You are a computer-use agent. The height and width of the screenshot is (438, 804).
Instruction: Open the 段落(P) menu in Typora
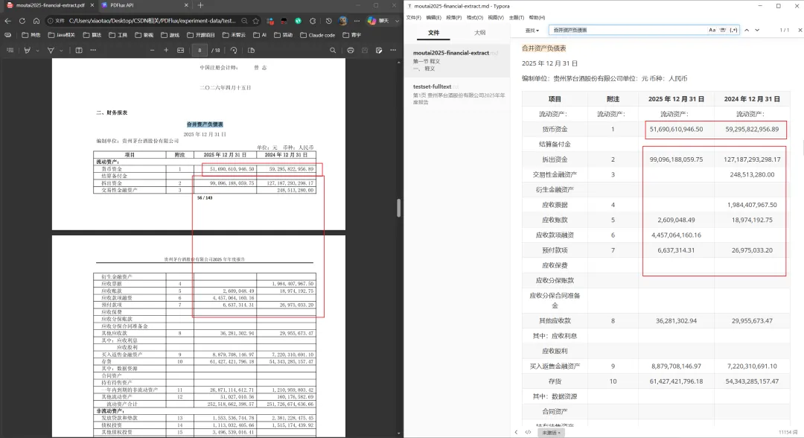click(454, 17)
